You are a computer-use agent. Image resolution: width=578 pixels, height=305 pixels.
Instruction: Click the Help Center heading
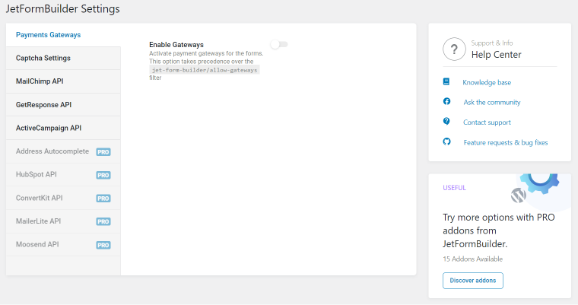(496, 55)
